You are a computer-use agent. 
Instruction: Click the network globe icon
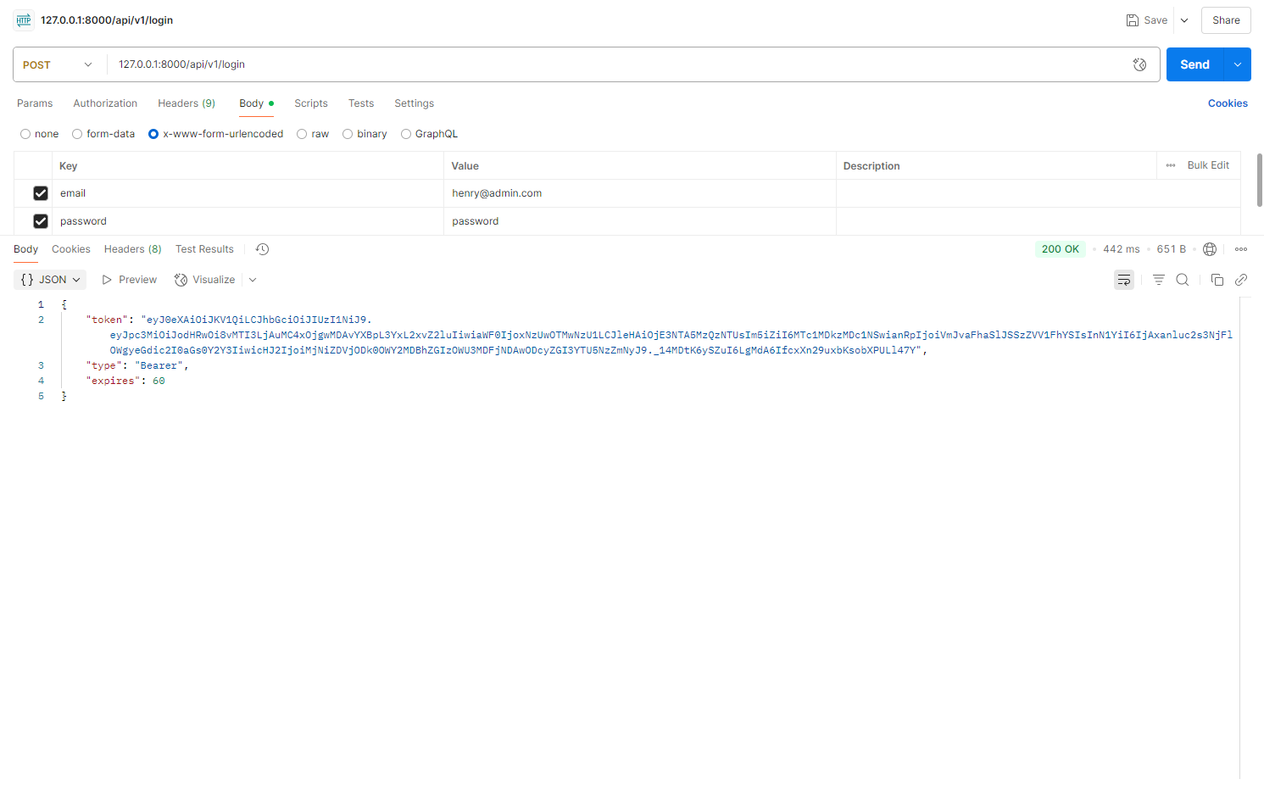tap(1210, 249)
